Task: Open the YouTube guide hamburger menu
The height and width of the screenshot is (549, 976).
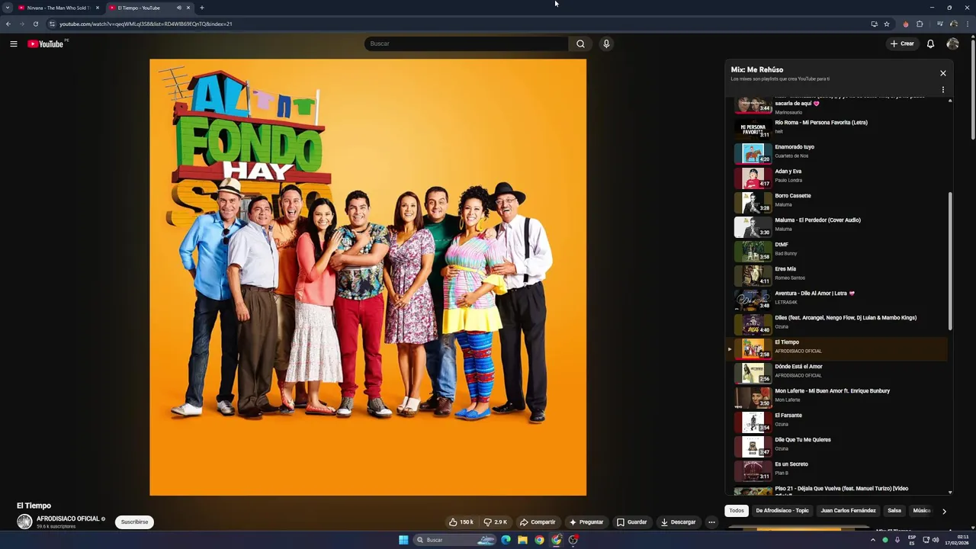Action: [13, 43]
